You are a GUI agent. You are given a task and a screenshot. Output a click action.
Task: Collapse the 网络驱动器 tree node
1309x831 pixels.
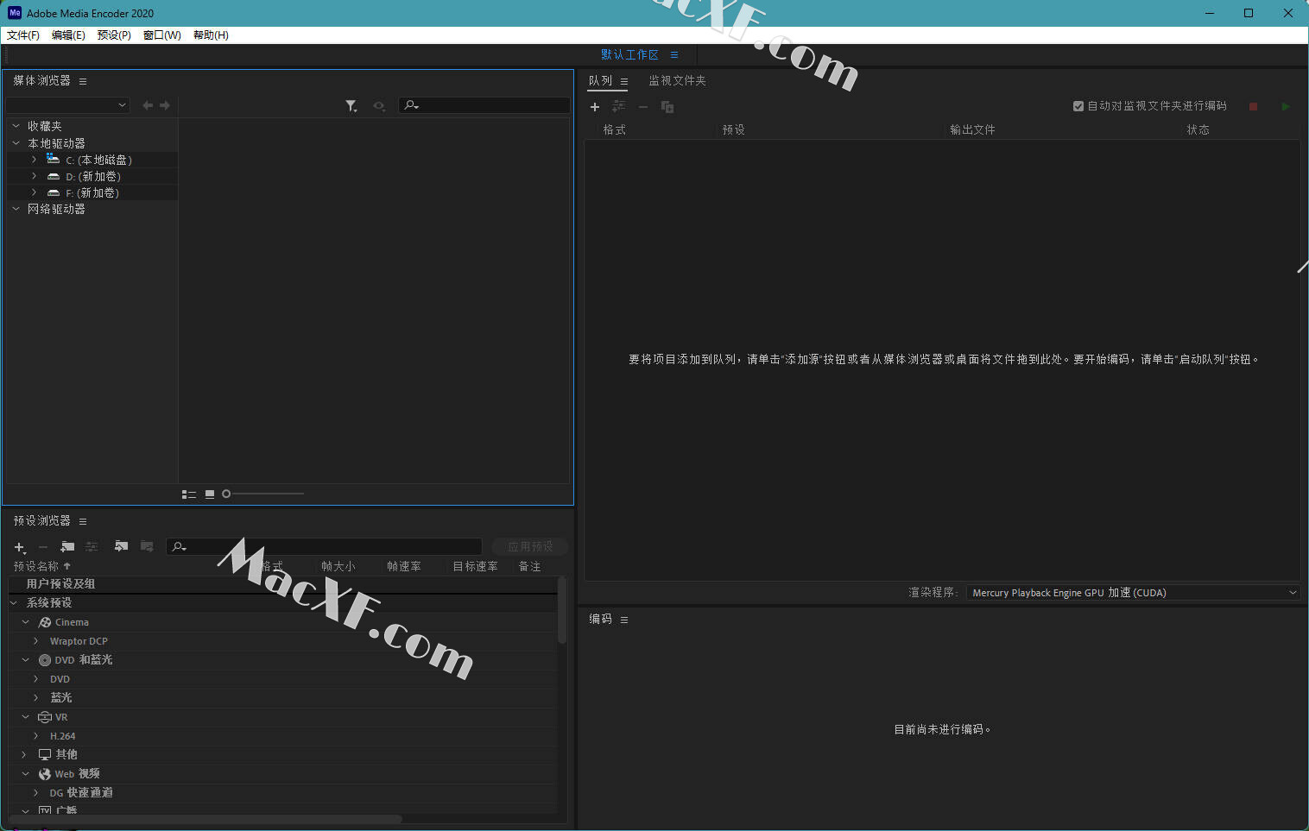pos(16,209)
